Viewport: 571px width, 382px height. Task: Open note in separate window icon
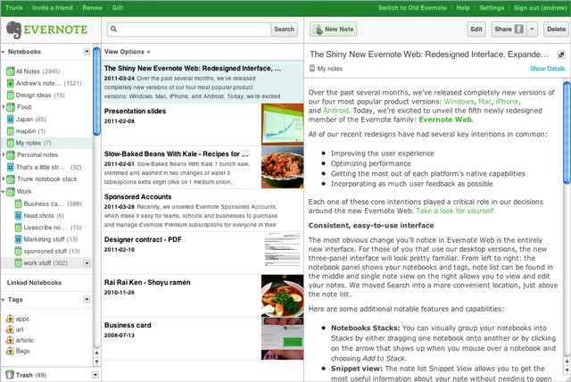[x=560, y=54]
